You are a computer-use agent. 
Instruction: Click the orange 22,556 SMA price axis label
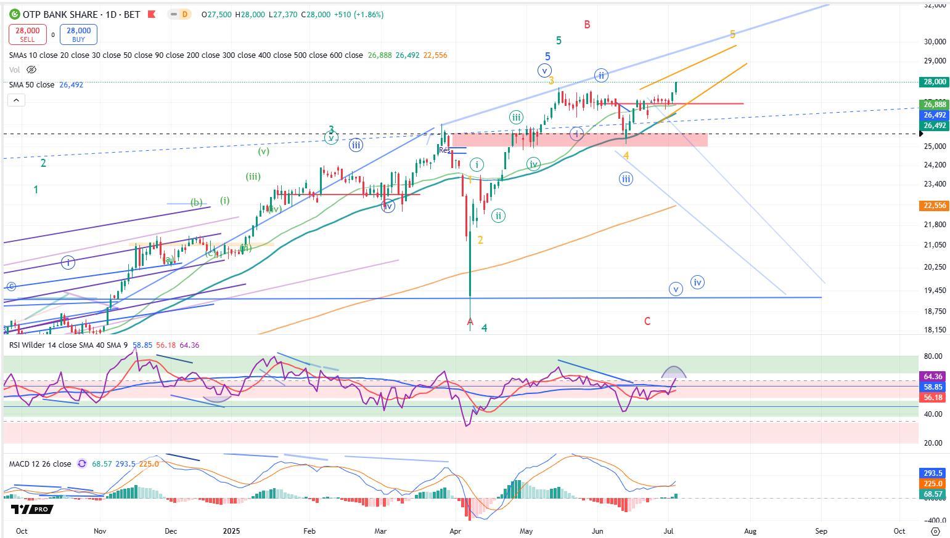934,206
